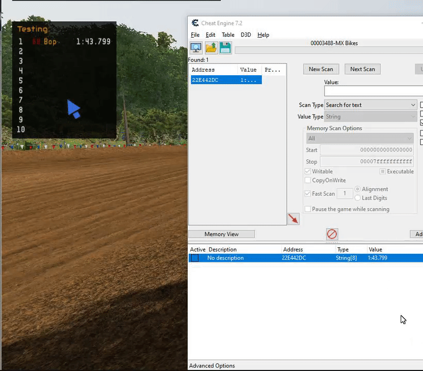Toggle the Writable checkbox
Viewport: 423px width, 371px height.
click(307, 172)
